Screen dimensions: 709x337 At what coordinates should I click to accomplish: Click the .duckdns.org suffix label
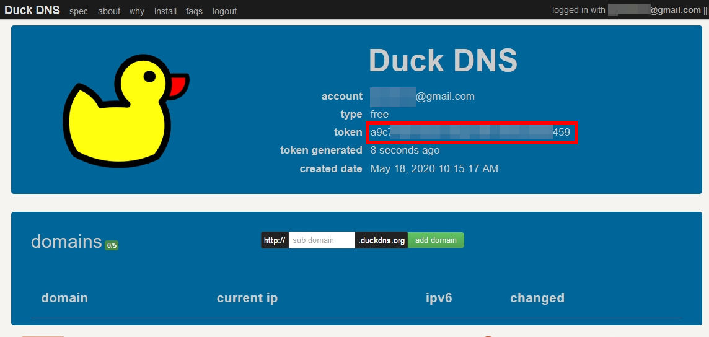[x=382, y=240]
